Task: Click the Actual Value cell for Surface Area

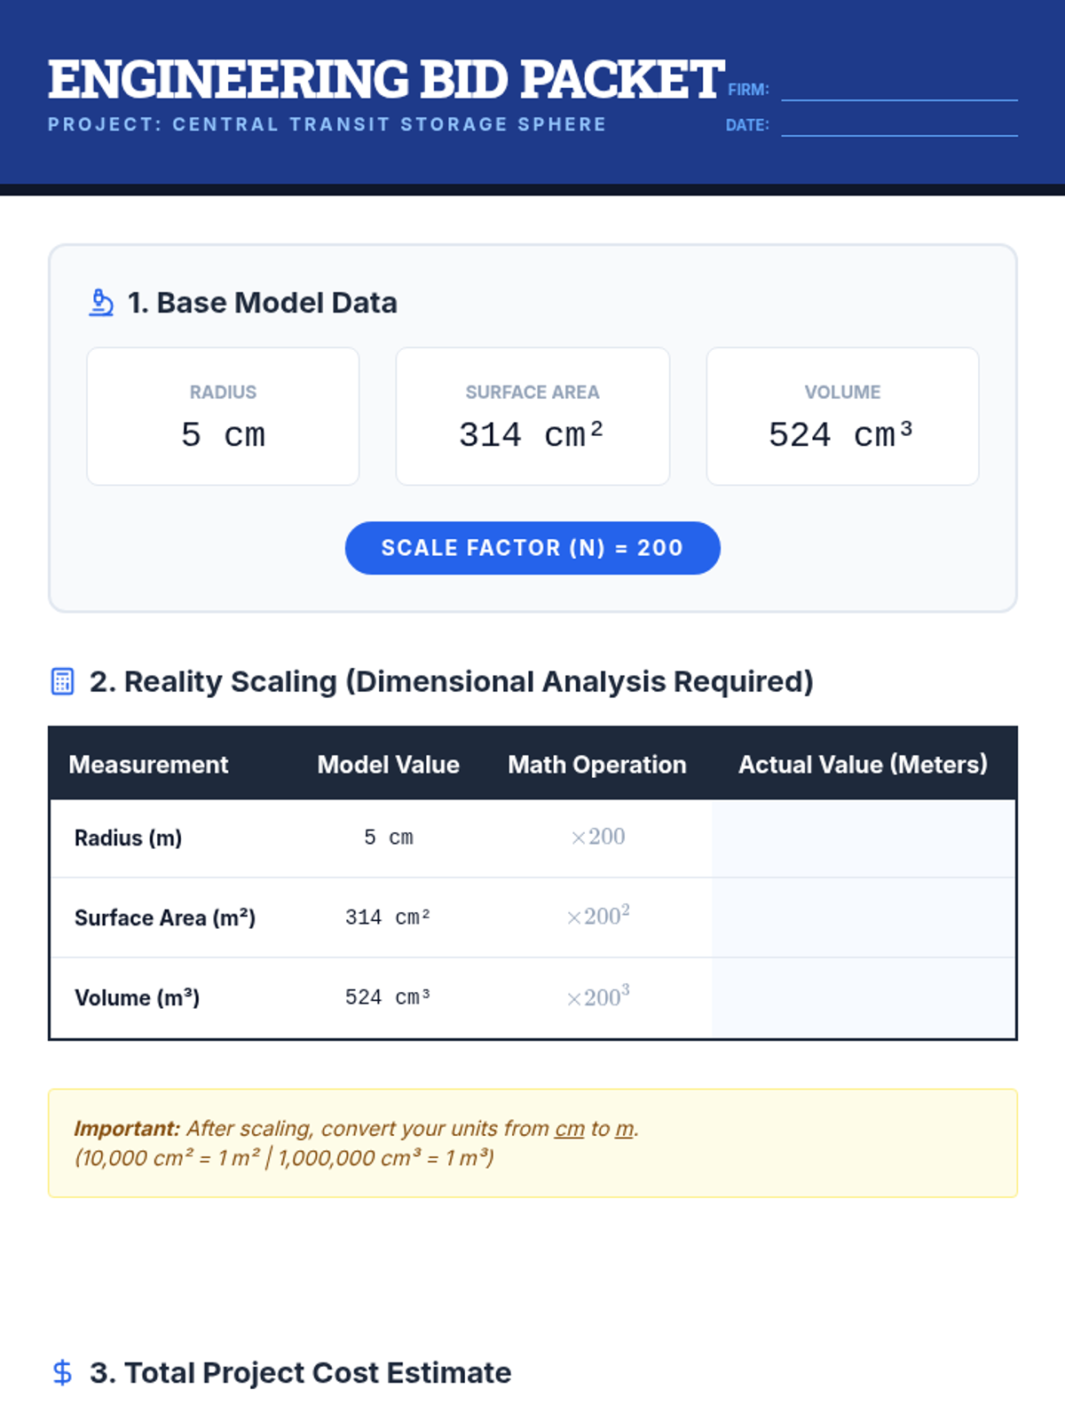Action: pos(863,917)
